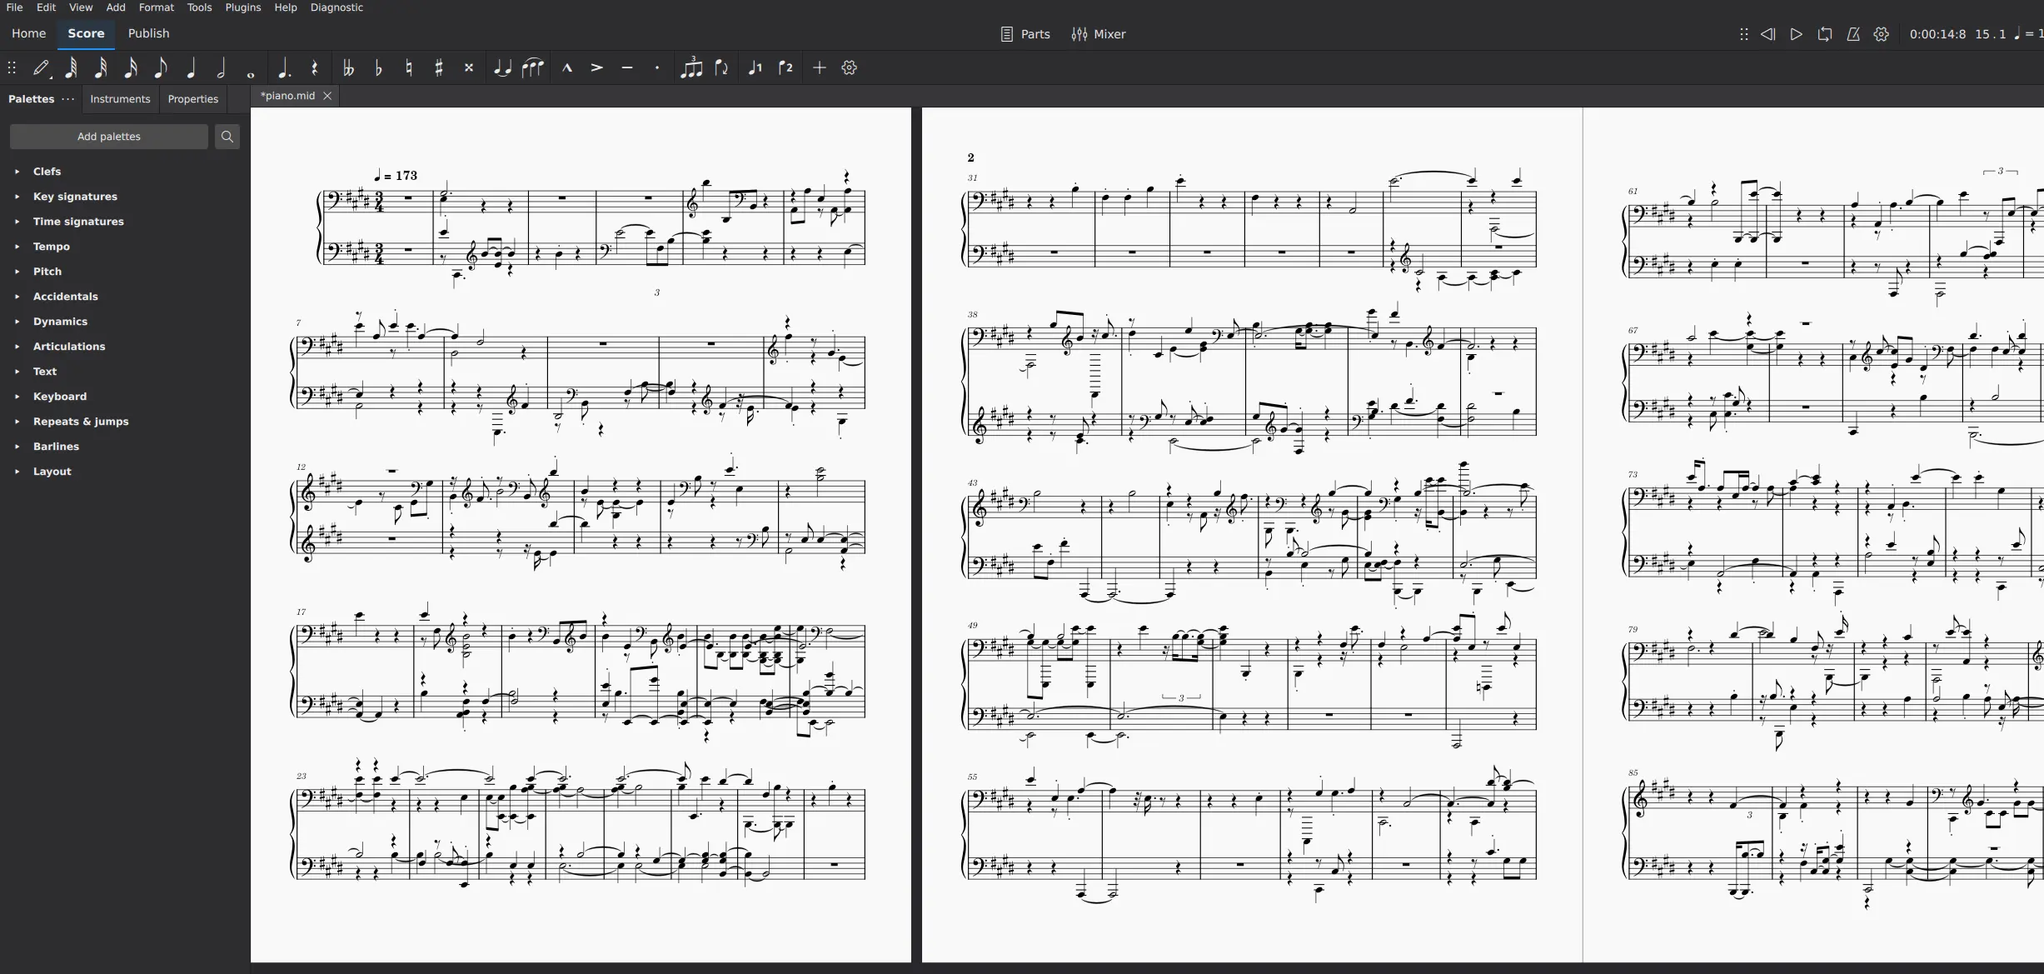Select the flat accidental tool

click(379, 67)
